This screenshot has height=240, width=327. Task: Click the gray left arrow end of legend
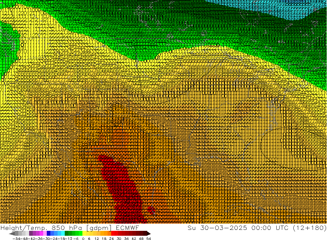12,233
